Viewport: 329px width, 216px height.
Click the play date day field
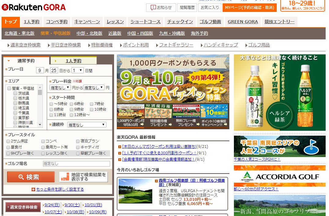point(54,71)
